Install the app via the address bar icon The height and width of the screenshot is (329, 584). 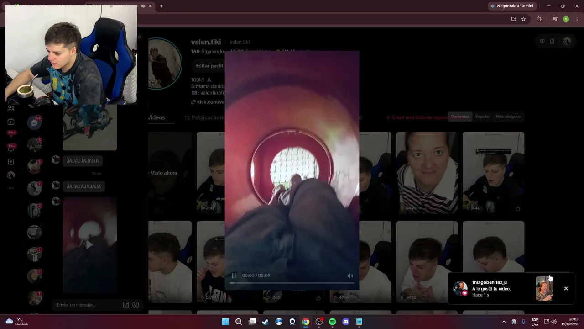click(513, 19)
